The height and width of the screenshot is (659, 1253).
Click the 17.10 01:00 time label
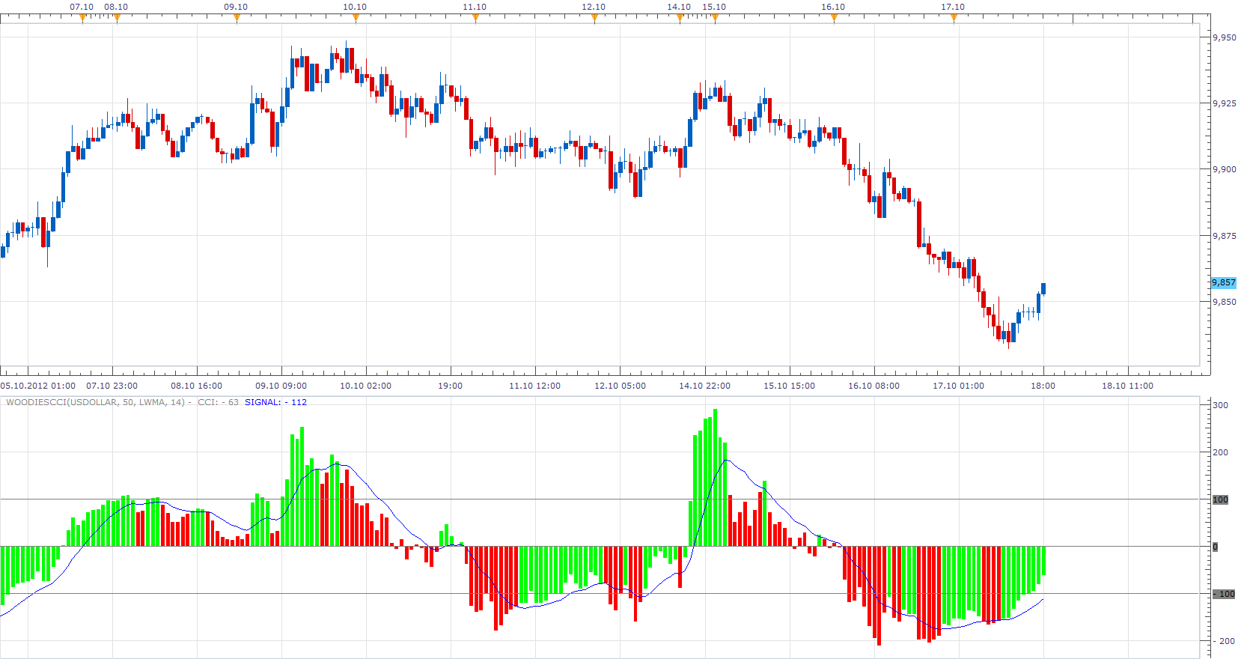(958, 386)
